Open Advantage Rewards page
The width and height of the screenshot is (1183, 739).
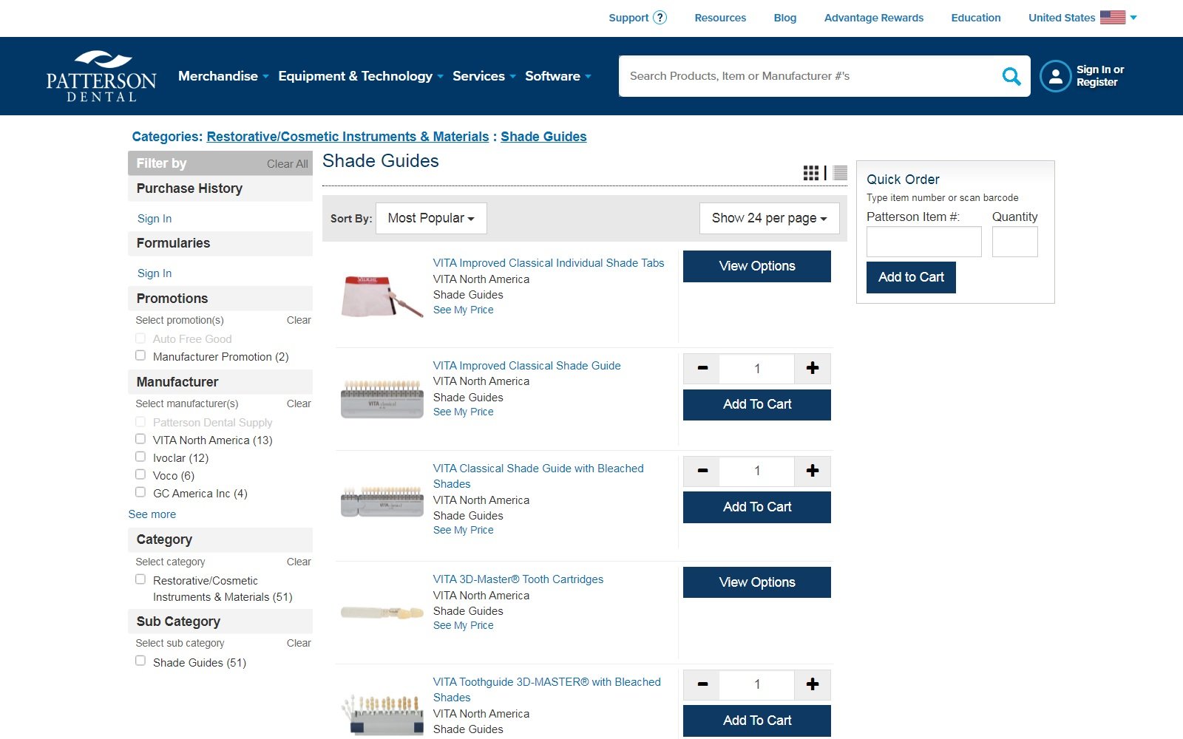[x=874, y=18]
